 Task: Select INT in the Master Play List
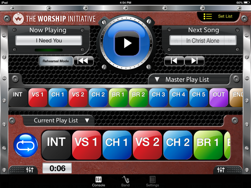point(18,97)
